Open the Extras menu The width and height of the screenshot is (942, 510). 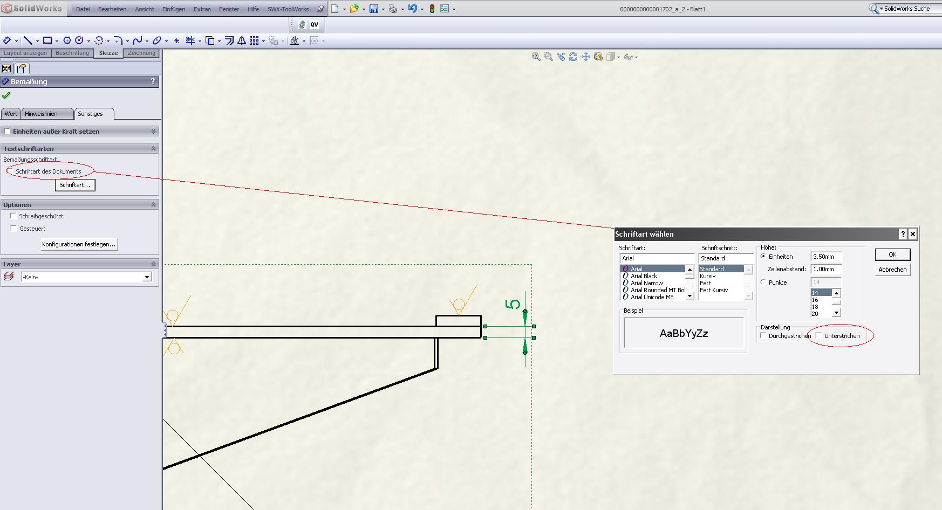pyautogui.click(x=202, y=9)
